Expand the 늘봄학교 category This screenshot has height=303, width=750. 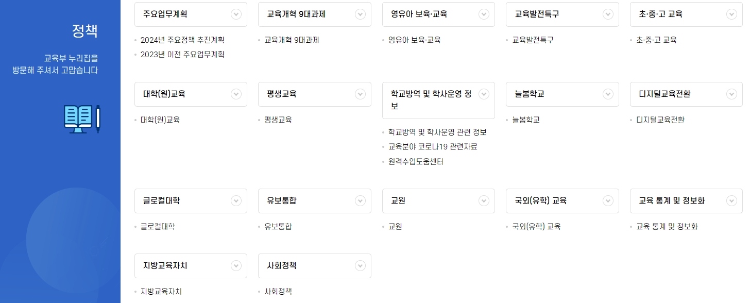(x=607, y=94)
